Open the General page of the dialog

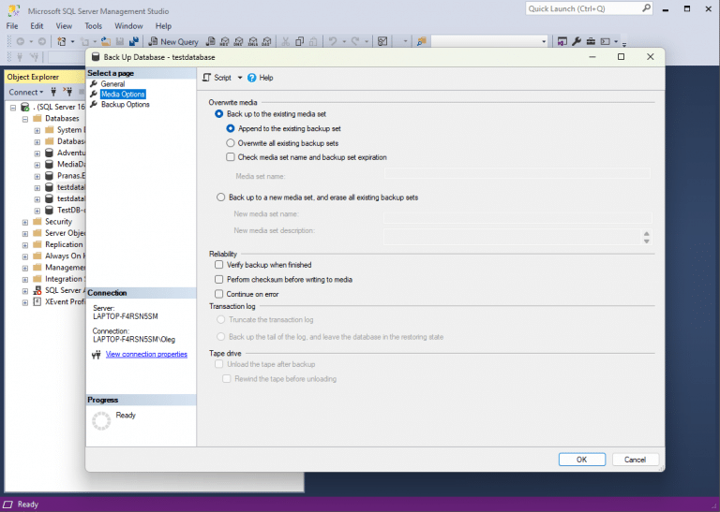(112, 84)
